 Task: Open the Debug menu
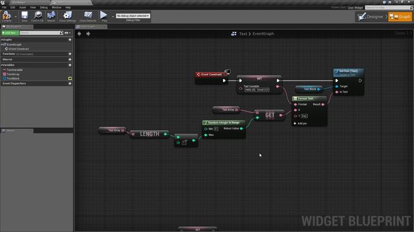(44, 7)
